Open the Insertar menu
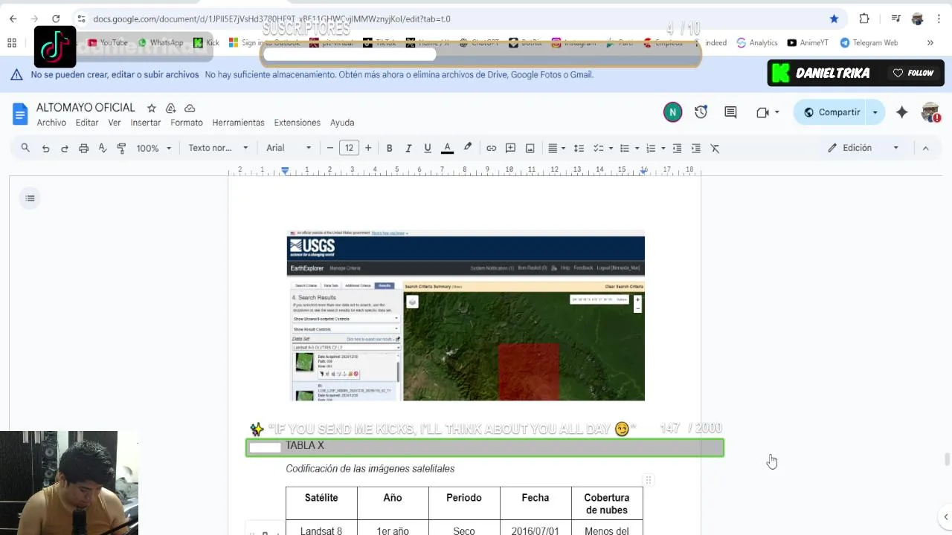 click(146, 123)
